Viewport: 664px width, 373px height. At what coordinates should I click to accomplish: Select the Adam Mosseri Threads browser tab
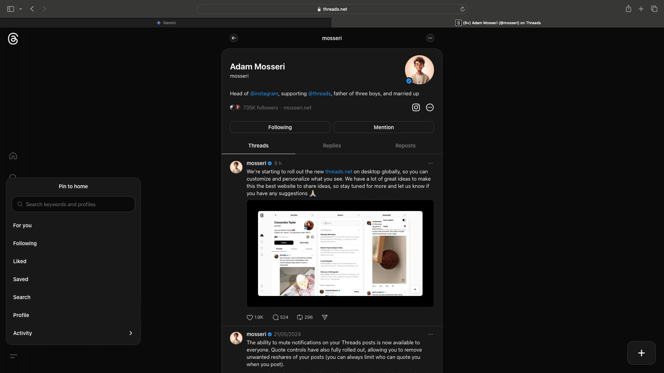(x=498, y=23)
